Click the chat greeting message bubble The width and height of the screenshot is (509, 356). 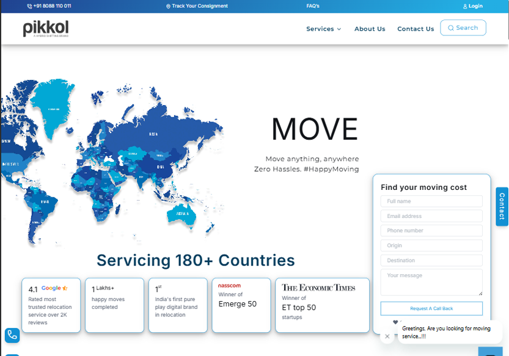tap(450, 332)
